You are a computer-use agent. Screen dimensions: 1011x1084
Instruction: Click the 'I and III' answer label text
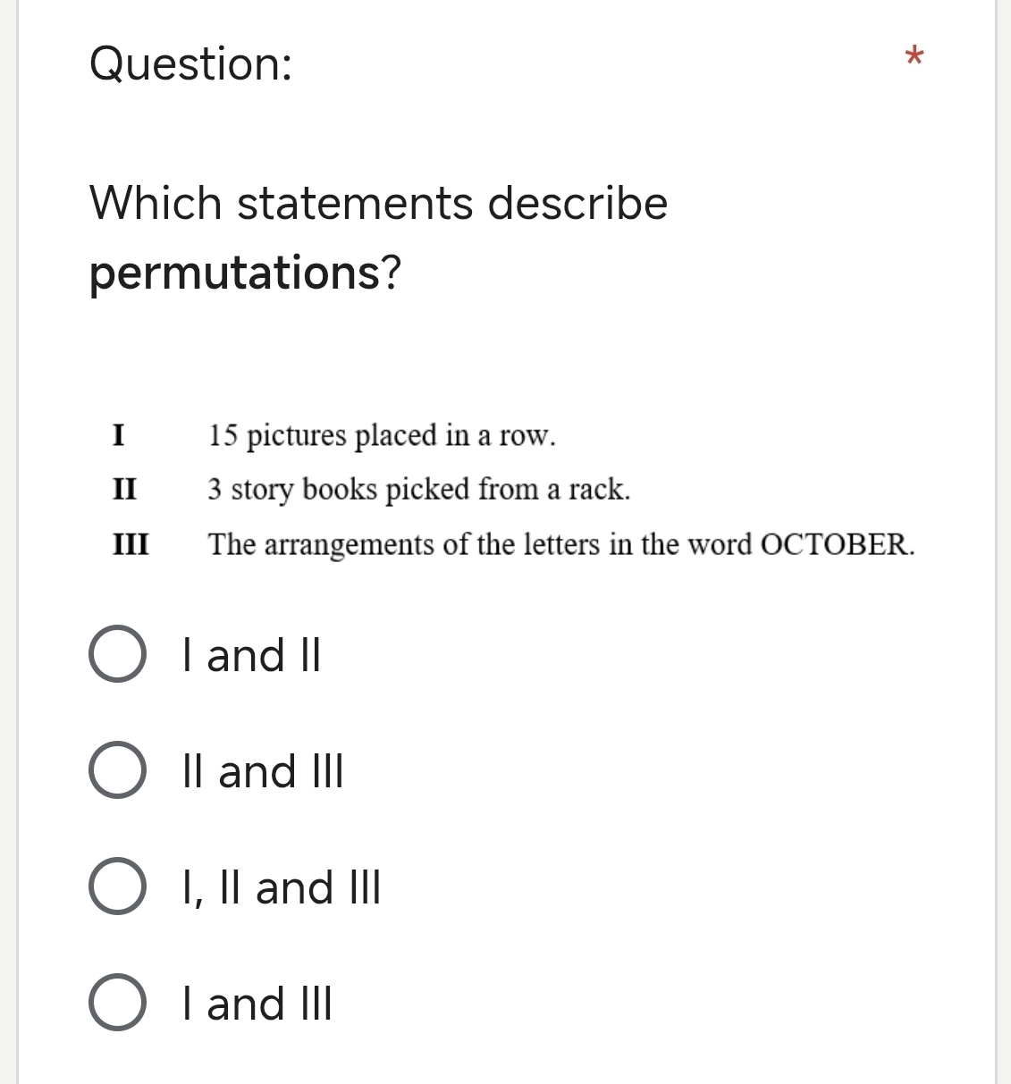coord(257,1004)
